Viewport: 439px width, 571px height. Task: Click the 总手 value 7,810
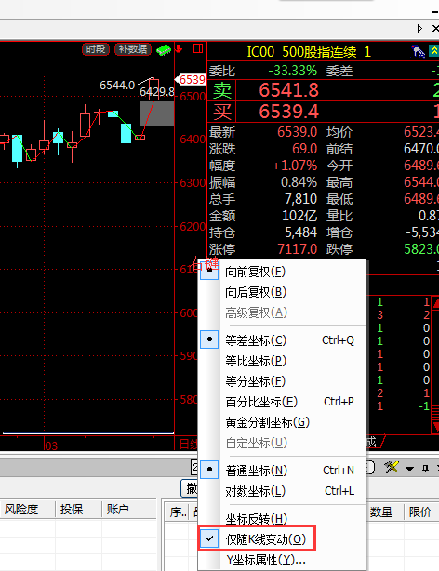click(x=300, y=199)
